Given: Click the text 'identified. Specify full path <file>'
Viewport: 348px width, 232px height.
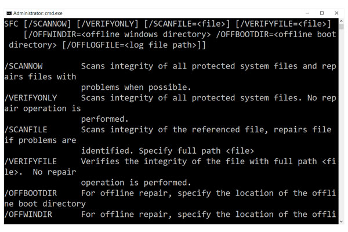Looking at the screenshot, I should point(168,151).
